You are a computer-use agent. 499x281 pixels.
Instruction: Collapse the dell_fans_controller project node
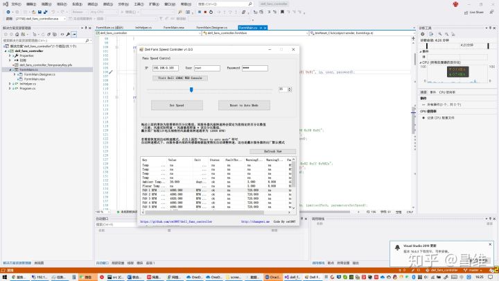click(6, 51)
